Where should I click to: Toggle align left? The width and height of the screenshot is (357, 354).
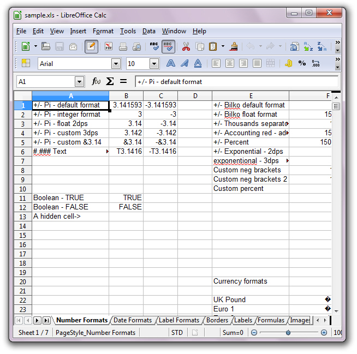[216, 63]
